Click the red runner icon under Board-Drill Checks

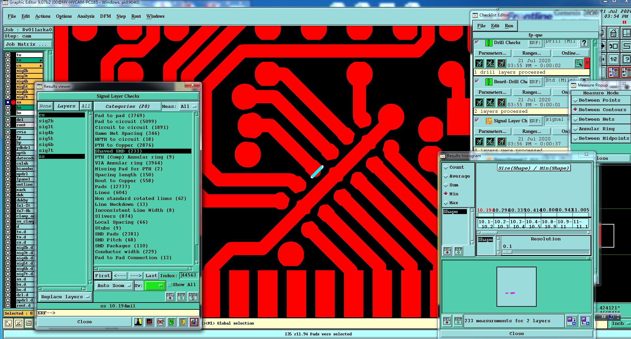[501, 102]
